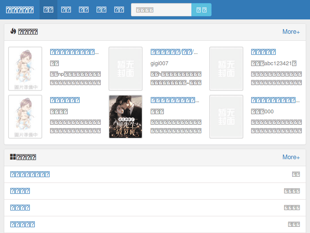Click the 暂无封面 cover beside gigi007's novel
This screenshot has height=233, width=310.
pyautogui.click(x=126, y=69)
